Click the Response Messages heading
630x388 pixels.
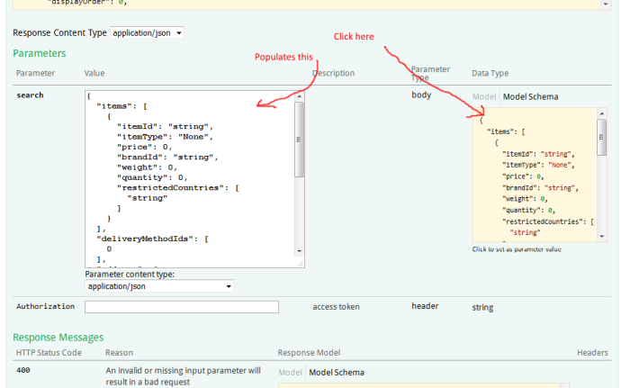pos(58,337)
